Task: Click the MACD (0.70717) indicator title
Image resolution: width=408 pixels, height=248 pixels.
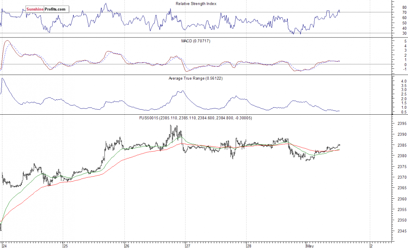Action: 196,41
